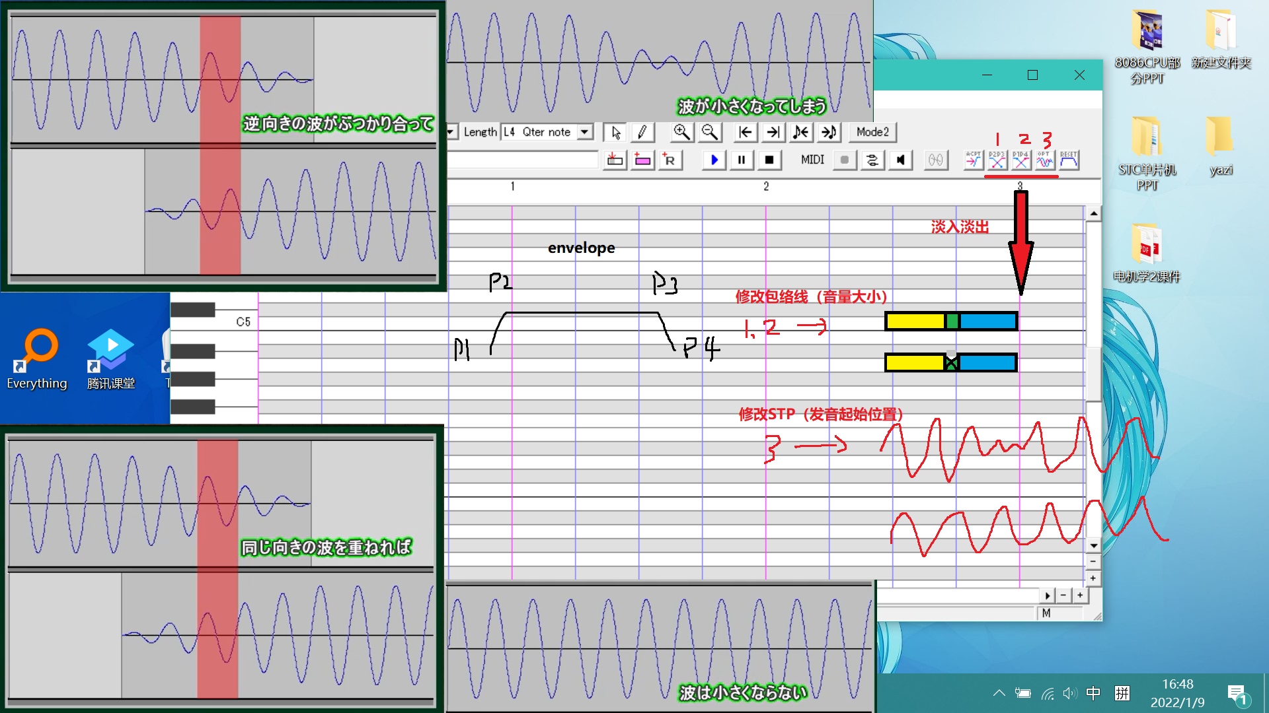Image resolution: width=1269 pixels, height=713 pixels.
Task: Click the speaker mute icon in toolbar
Action: coord(900,160)
